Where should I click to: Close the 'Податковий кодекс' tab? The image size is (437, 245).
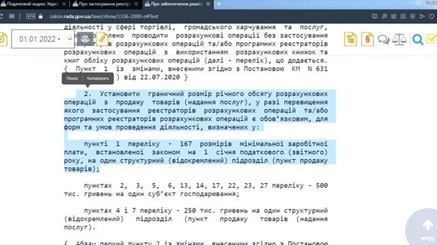(64, 4)
